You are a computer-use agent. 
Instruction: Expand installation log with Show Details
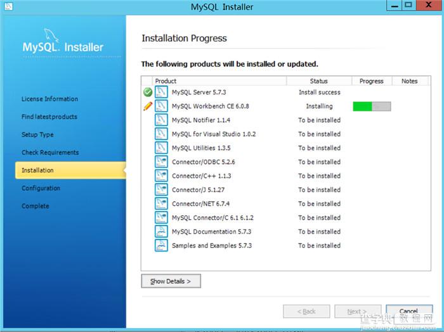[171, 281]
